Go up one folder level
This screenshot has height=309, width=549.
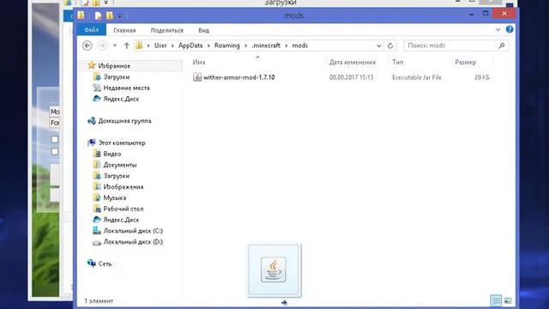(127, 45)
